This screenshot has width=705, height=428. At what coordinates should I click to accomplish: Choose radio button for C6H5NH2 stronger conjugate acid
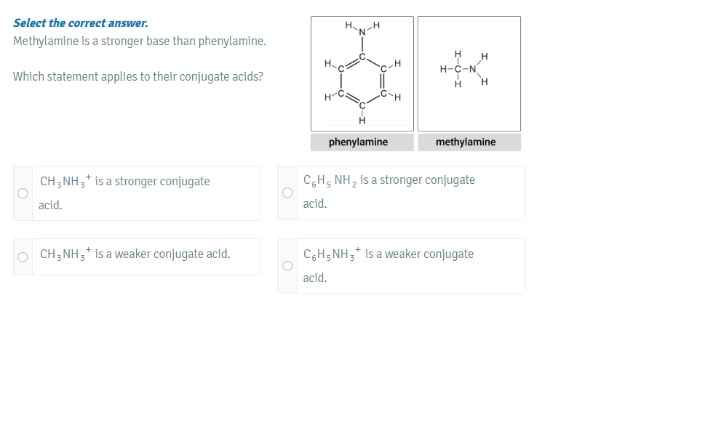(287, 193)
